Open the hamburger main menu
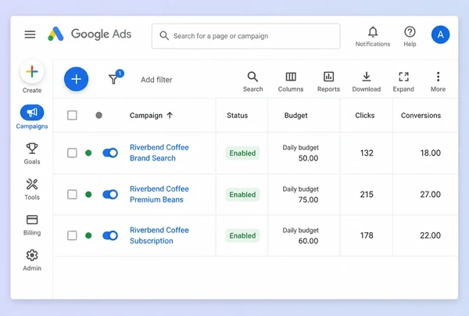 click(x=30, y=34)
